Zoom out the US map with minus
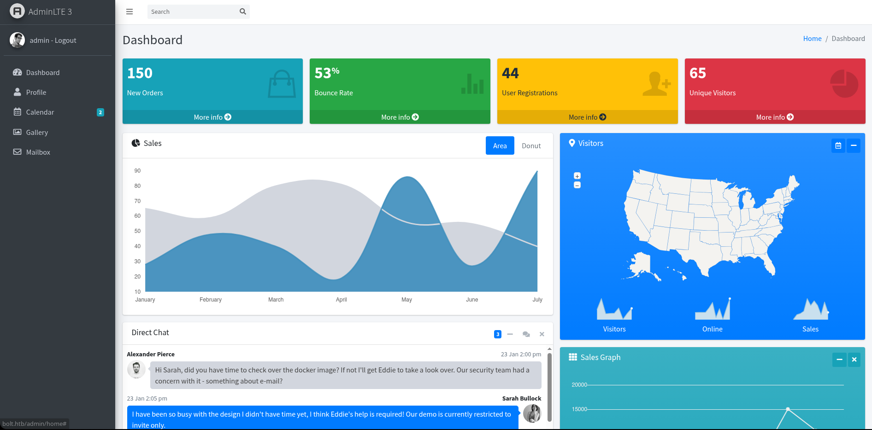Screen dimensions: 872x430 coord(577,185)
